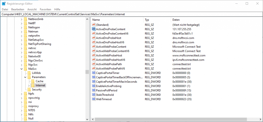Click the ActiveDnsProbeContent string value icon

[93, 29]
